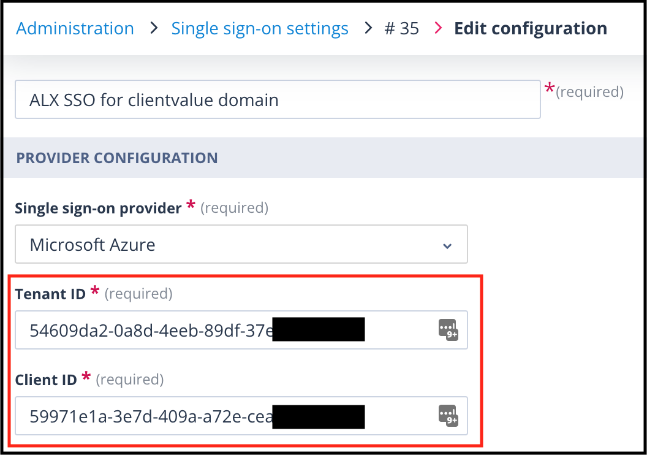The image size is (647, 455).
Task: Click the red arrow before Edit configuration
Action: point(438,28)
